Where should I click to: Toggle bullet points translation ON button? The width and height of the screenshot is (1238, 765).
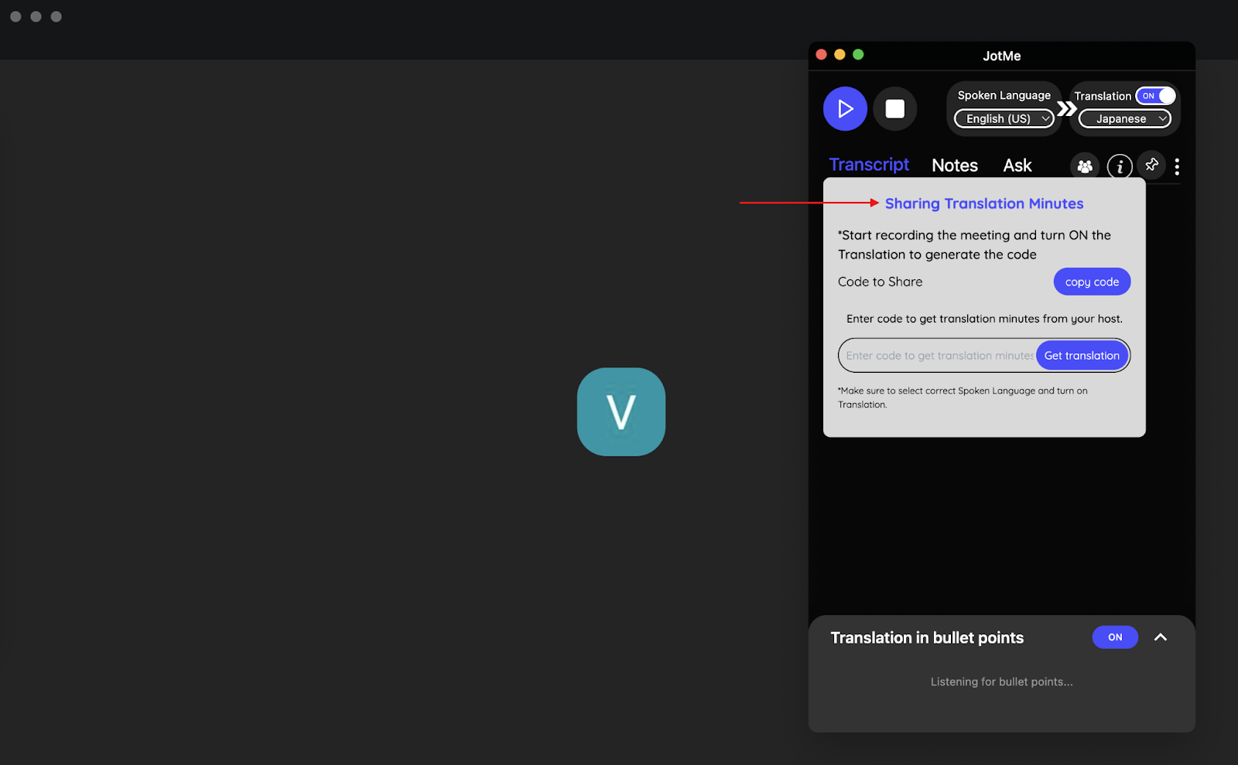tap(1115, 637)
